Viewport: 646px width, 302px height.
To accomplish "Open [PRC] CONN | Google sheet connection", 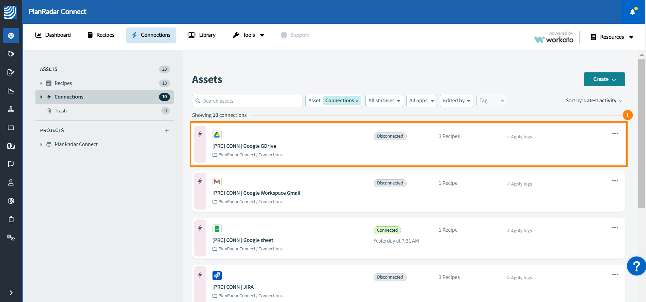I will pyautogui.click(x=243, y=240).
